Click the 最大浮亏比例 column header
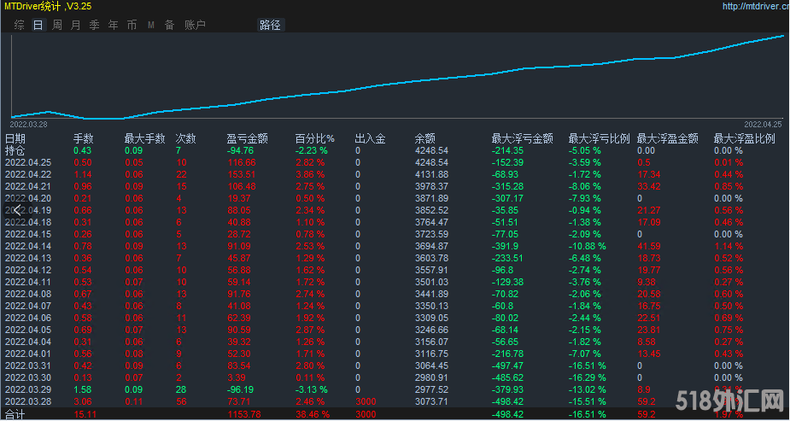 (x=600, y=139)
